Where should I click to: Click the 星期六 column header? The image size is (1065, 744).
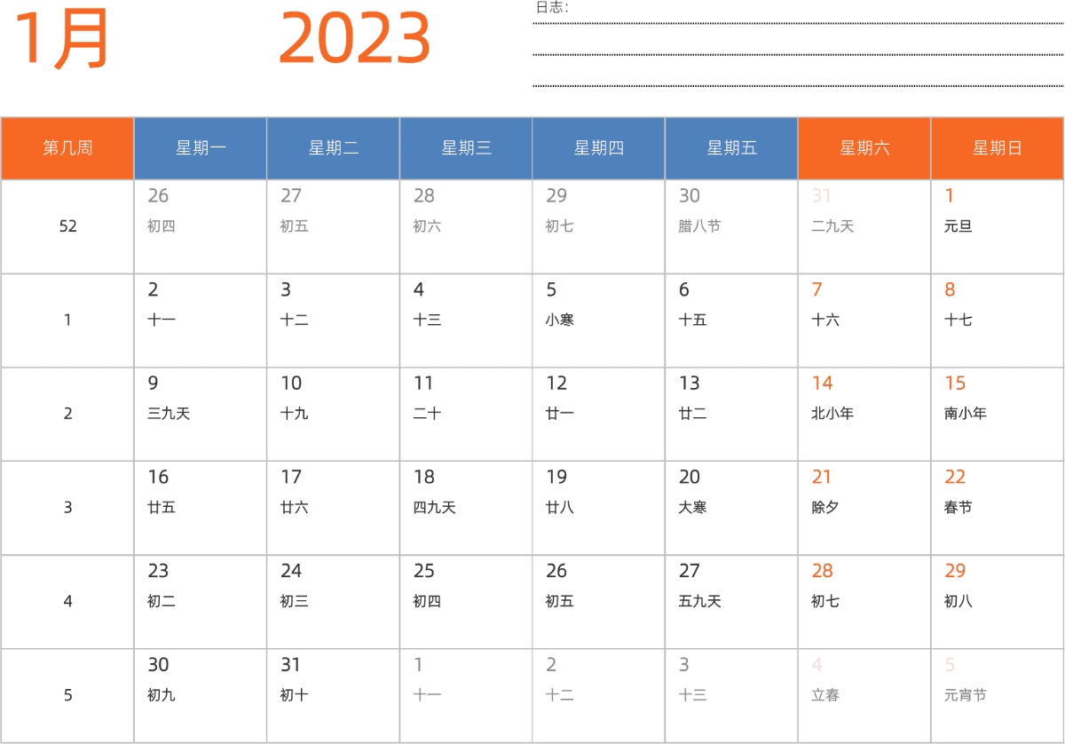click(864, 148)
